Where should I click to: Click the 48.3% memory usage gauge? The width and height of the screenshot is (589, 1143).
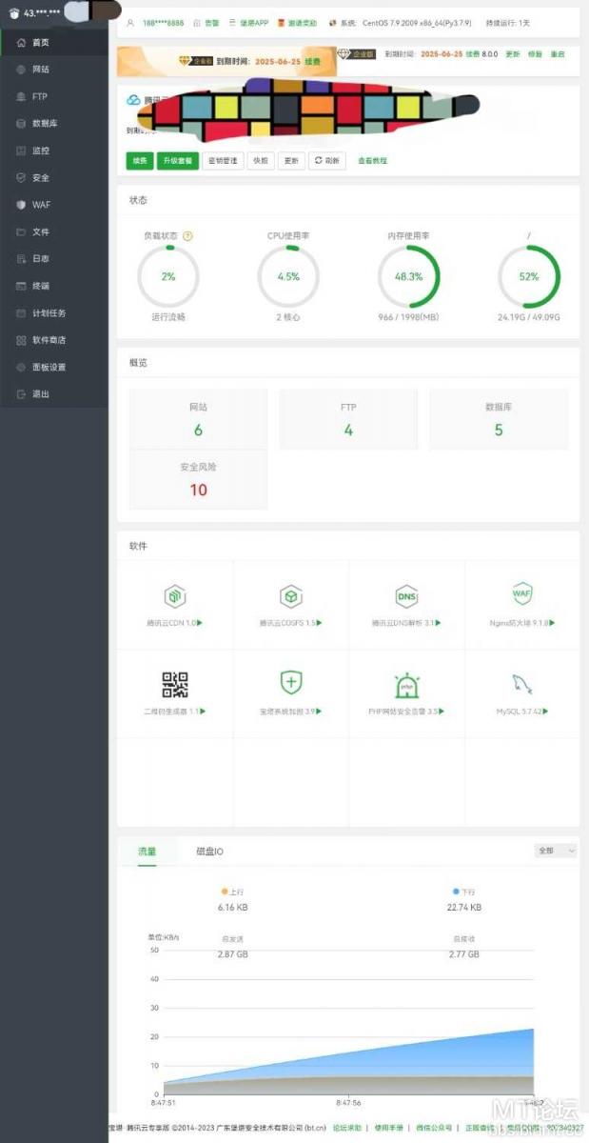point(408,276)
